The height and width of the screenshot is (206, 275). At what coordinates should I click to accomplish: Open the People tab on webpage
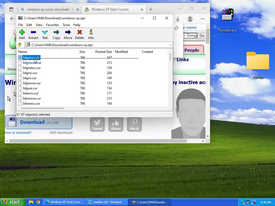pyautogui.click(x=192, y=50)
